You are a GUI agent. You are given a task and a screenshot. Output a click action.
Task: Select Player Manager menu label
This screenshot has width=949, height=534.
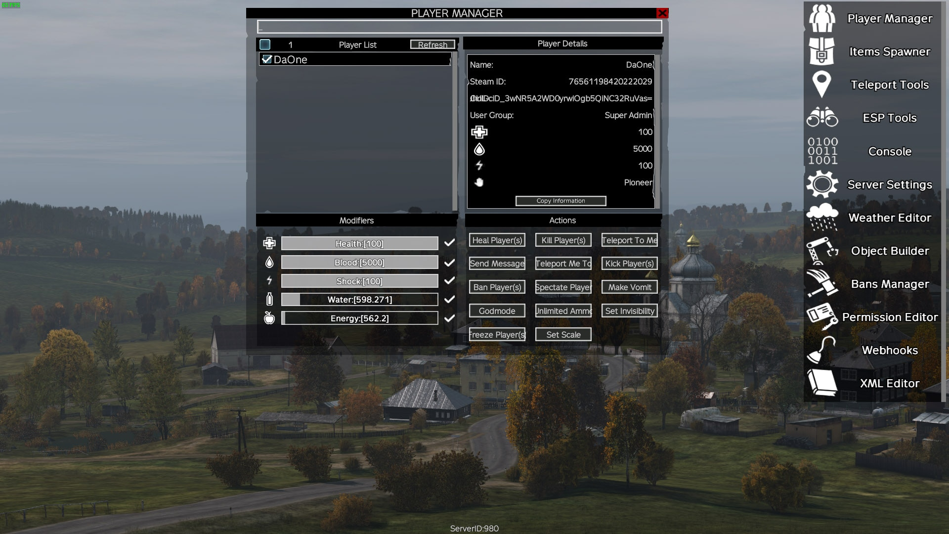click(890, 18)
